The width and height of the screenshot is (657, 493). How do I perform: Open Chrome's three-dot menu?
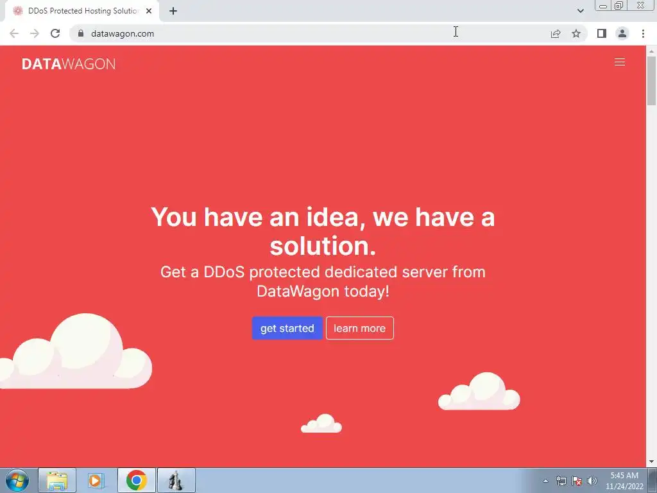tap(643, 33)
